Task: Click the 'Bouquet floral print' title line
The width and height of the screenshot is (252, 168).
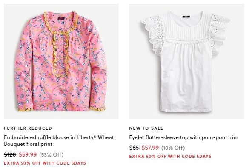Action: click(28, 144)
